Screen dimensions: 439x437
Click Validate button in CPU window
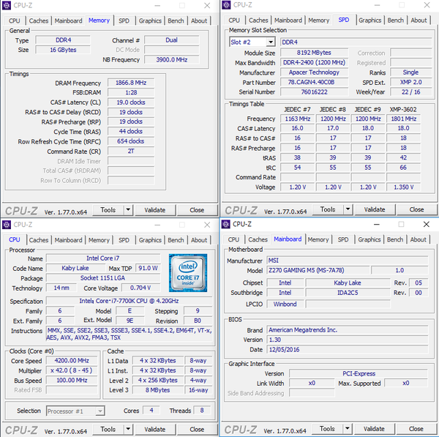tap(155, 429)
